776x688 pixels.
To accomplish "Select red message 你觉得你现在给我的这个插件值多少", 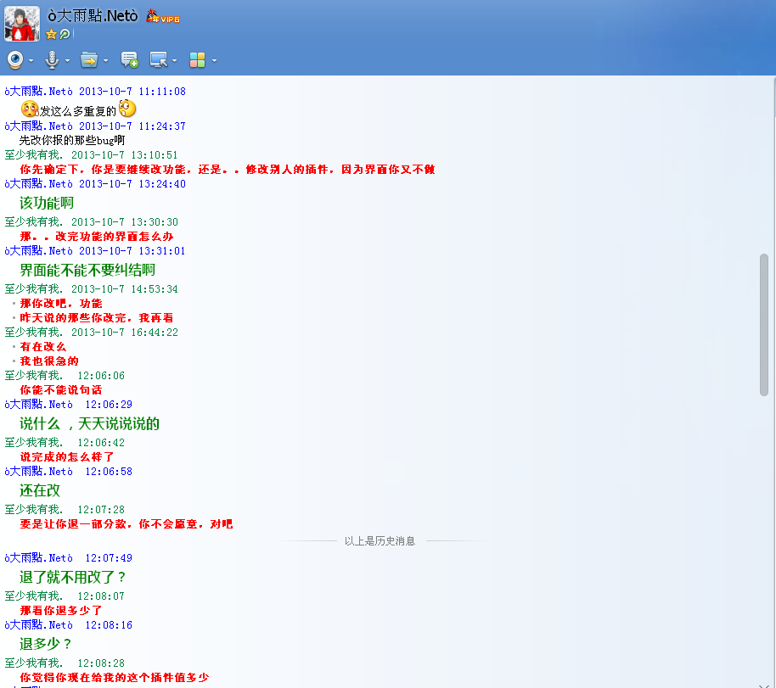I will 115,678.
